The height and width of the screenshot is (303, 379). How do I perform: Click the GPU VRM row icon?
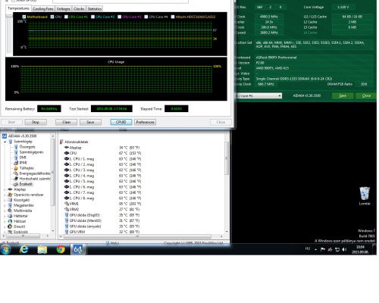[67, 232]
